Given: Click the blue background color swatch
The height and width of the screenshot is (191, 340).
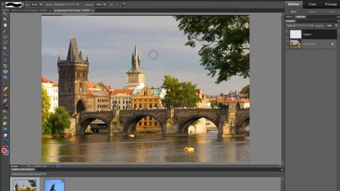Looking at the screenshot, I should pyautogui.click(x=7, y=153).
